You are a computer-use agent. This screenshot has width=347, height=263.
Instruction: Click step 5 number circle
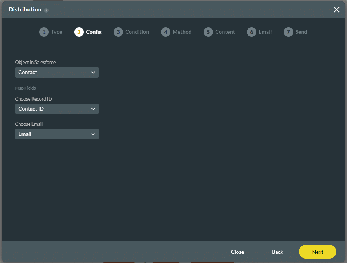pos(208,32)
